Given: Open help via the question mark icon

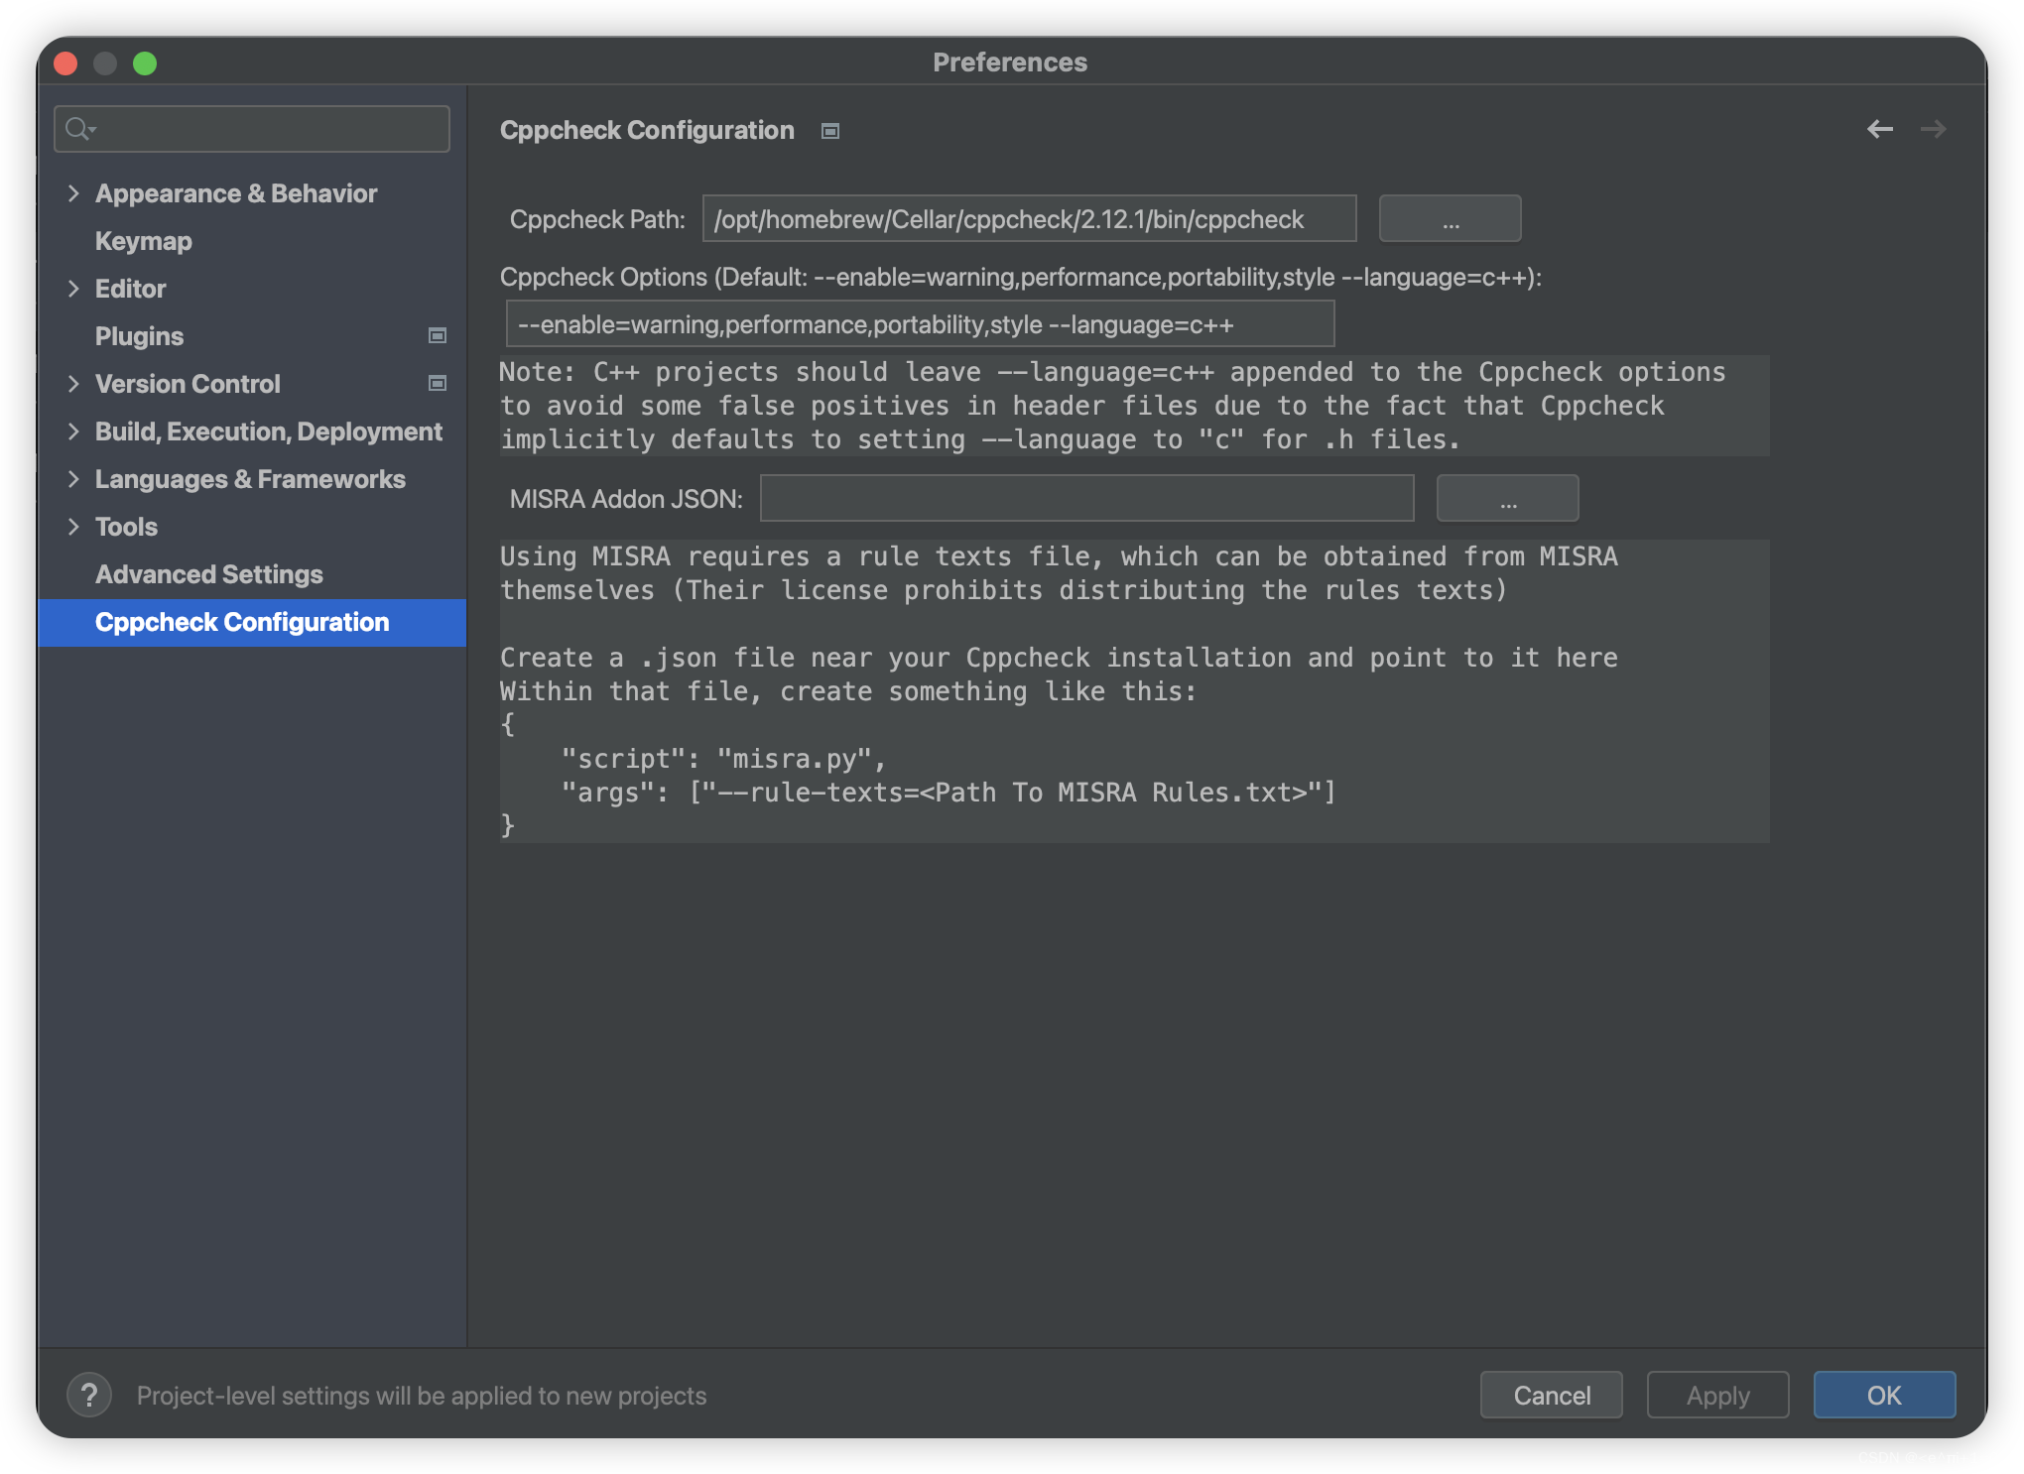Looking at the screenshot, I should coord(90,1395).
